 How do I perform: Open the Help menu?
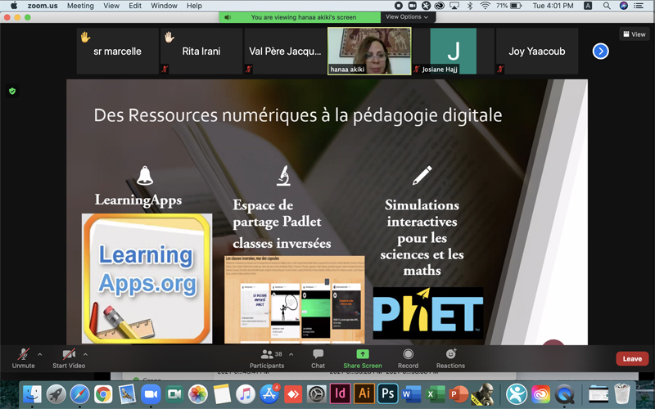click(194, 6)
